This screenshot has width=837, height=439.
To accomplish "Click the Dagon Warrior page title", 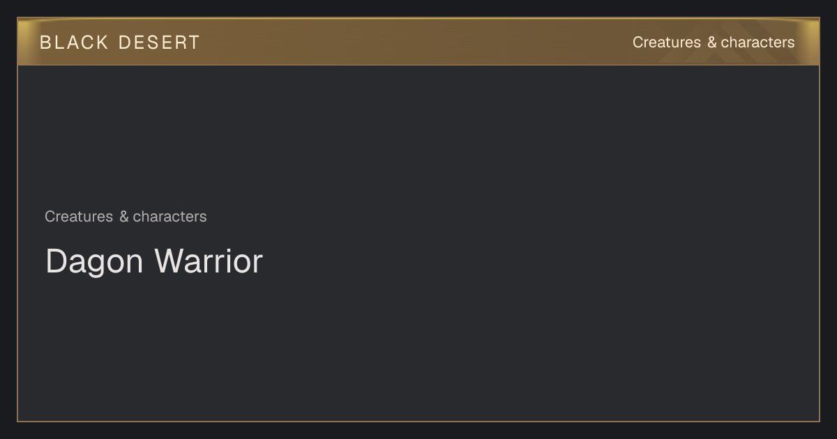I will pyautogui.click(x=154, y=261).
